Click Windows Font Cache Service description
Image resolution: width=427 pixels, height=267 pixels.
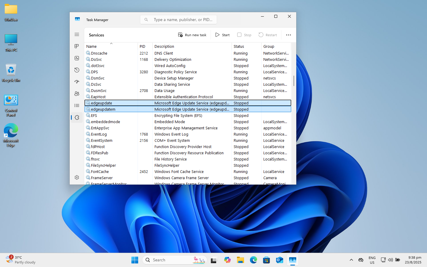[x=179, y=171]
